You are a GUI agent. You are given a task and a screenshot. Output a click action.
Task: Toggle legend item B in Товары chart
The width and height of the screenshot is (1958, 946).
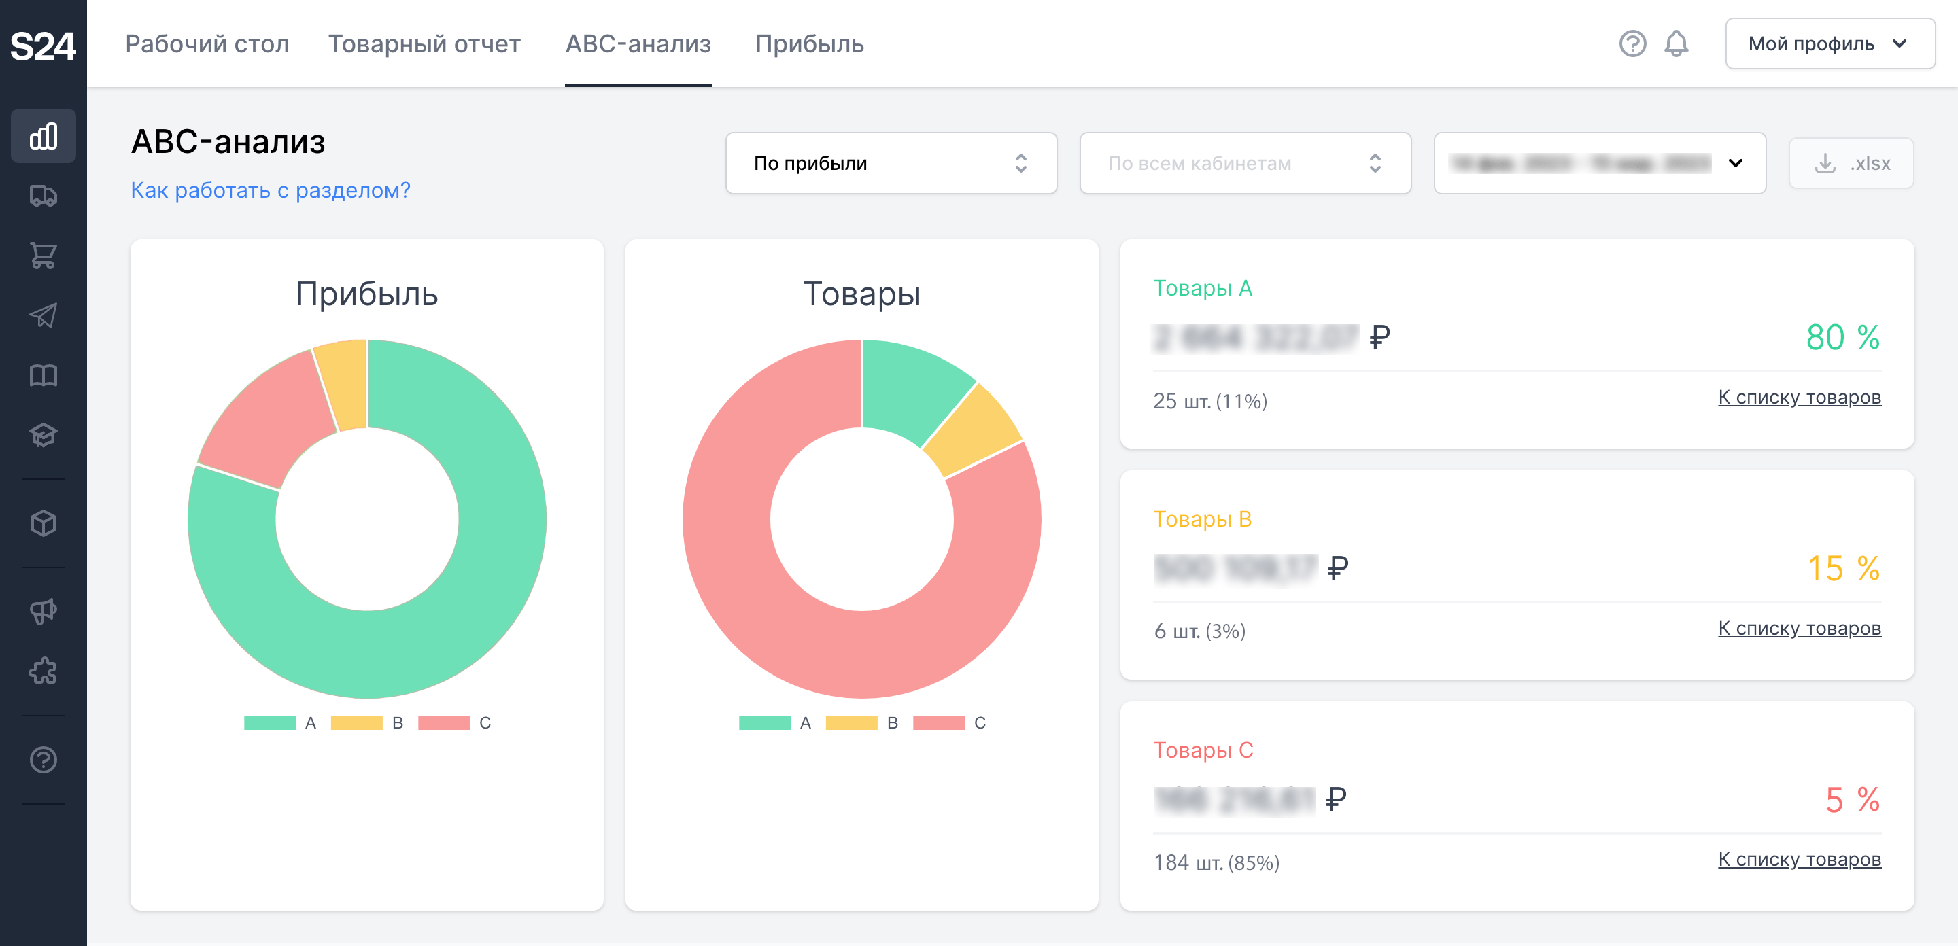[x=862, y=722]
